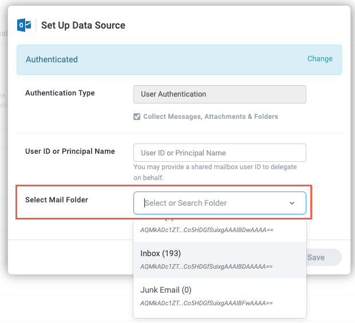Image resolution: width=355 pixels, height=323 pixels.
Task: Choose the Junk Email (0) folder option
Action: coord(220,296)
